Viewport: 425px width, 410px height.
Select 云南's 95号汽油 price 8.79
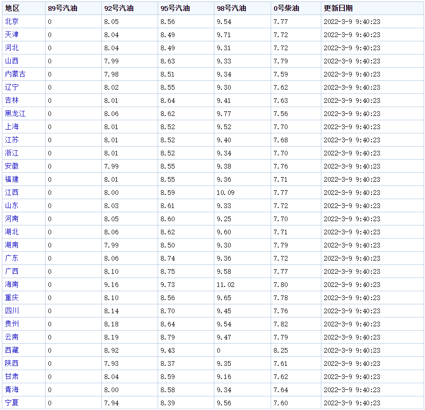pyautogui.click(x=167, y=338)
